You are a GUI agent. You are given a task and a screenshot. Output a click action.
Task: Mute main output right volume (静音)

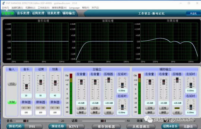pyautogui.click(x=95, y=112)
